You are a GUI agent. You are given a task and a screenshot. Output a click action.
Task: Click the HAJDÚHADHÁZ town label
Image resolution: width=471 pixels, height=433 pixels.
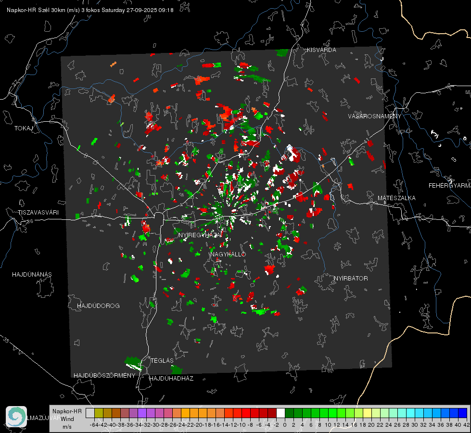(x=172, y=379)
